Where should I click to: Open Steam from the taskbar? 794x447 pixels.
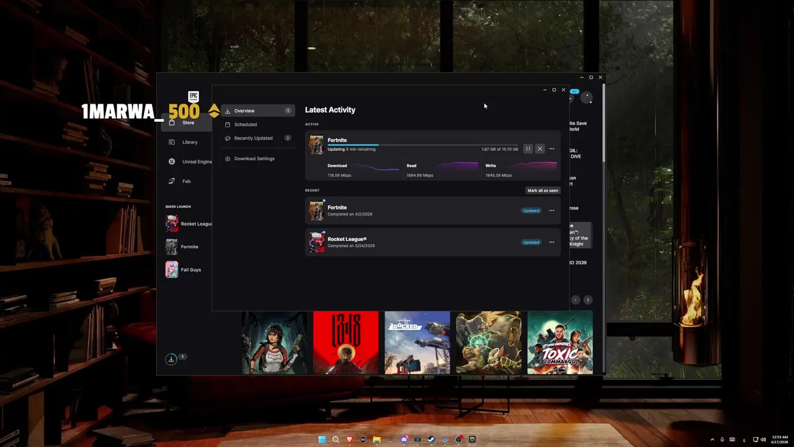431,440
